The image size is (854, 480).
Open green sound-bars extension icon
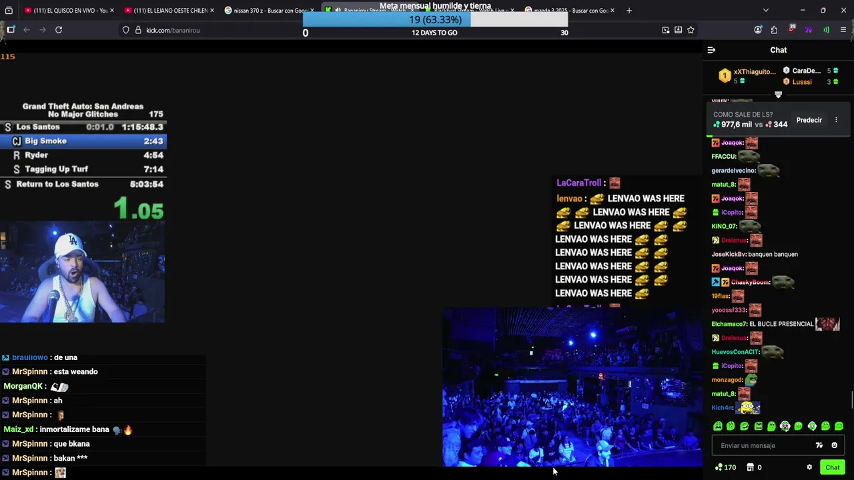pos(826,30)
